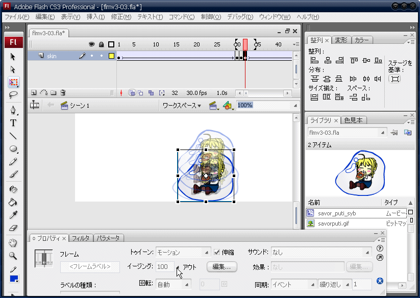Viewport: 420px width, 298px height.
Task: Switch to the 変形 tab
Action: pyautogui.click(x=341, y=40)
